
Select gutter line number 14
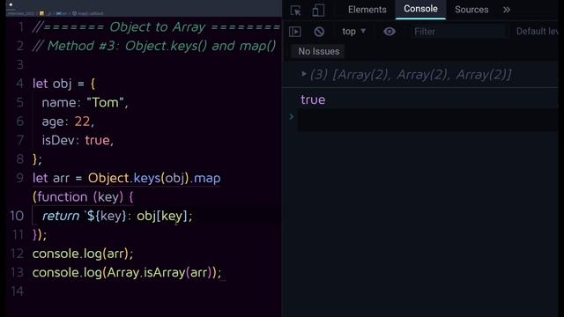18,291
